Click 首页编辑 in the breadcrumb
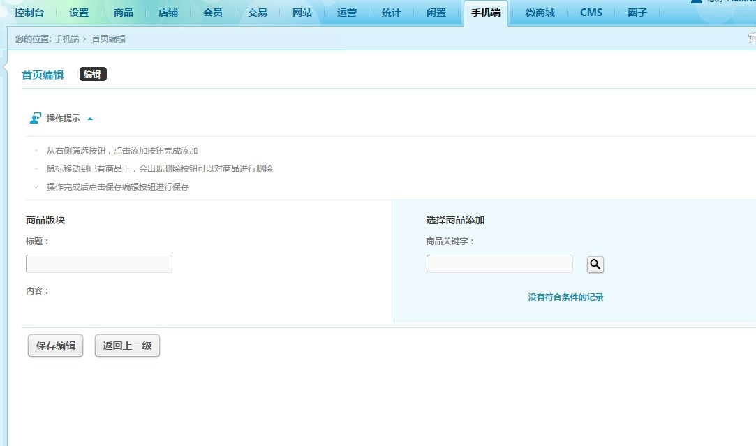 [108, 39]
